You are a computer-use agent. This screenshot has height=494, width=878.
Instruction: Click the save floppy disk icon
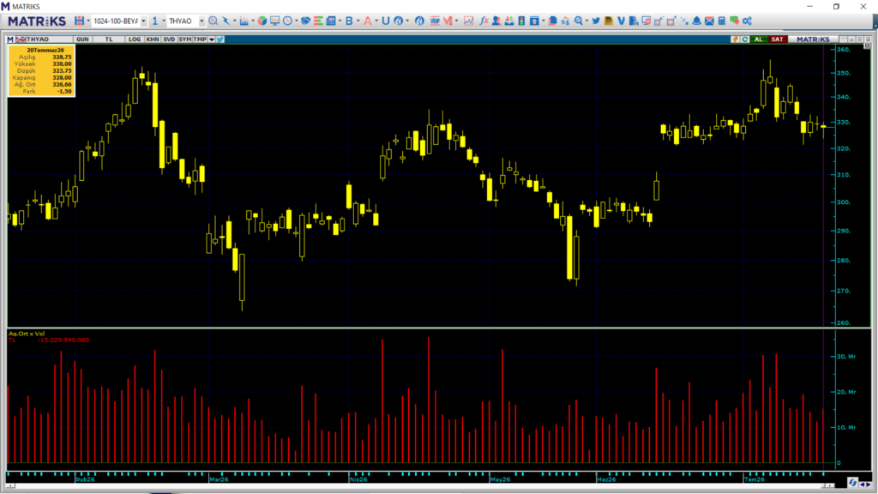pyautogui.click(x=79, y=21)
